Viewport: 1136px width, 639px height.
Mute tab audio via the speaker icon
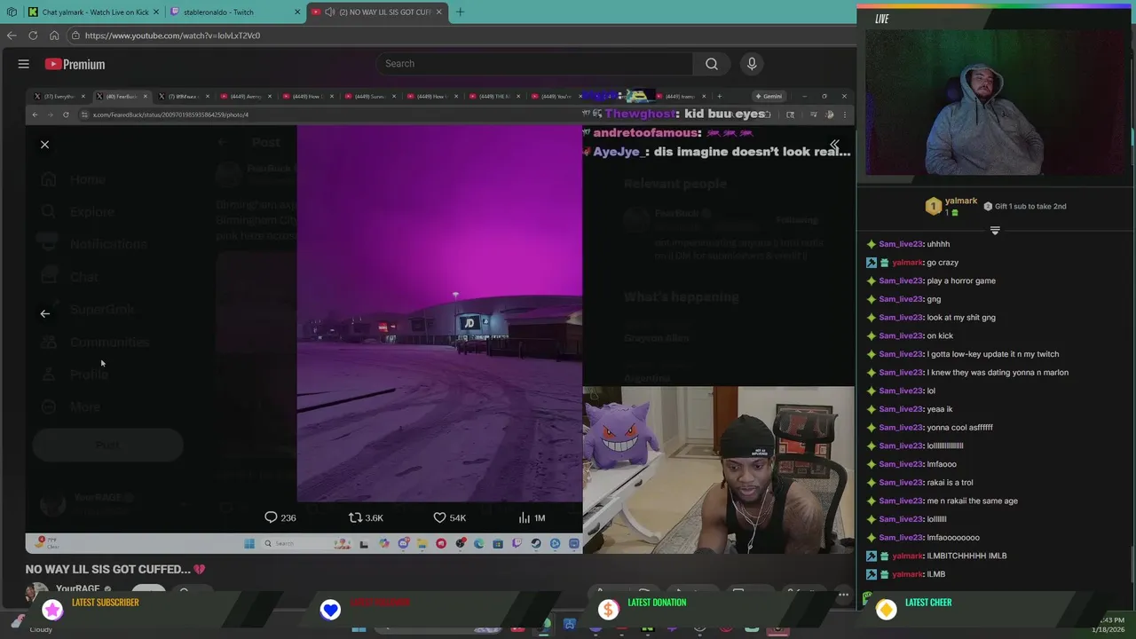tap(330, 12)
